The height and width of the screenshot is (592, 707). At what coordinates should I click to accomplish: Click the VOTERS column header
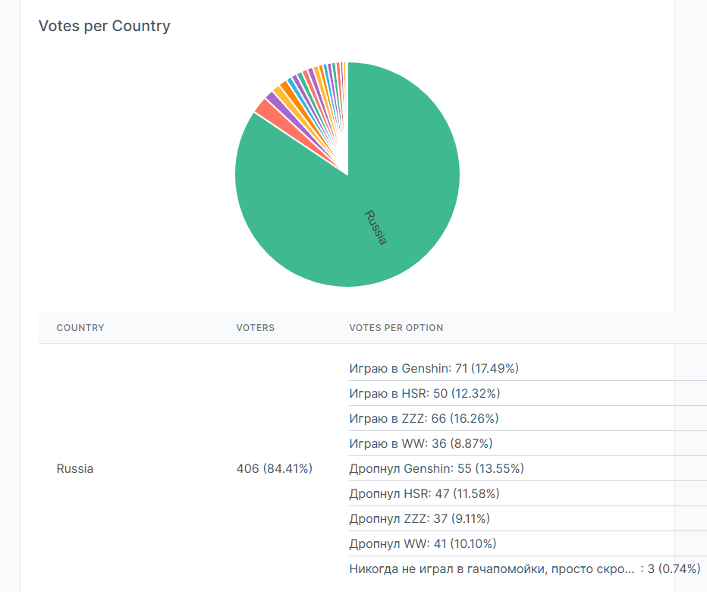[255, 328]
